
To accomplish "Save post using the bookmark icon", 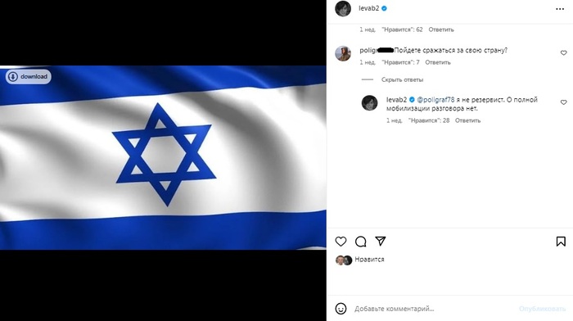I will coord(561,242).
